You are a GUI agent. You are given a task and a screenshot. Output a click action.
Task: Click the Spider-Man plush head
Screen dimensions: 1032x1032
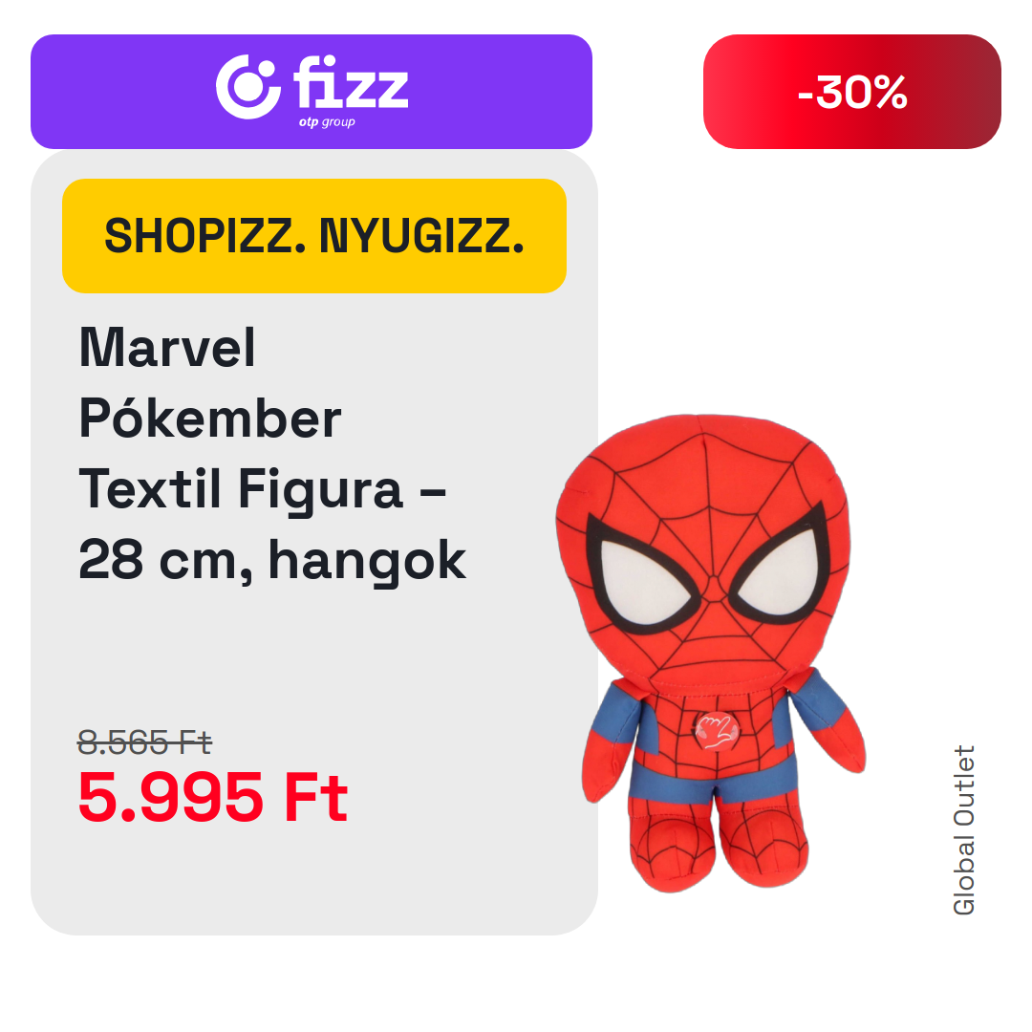click(703, 553)
